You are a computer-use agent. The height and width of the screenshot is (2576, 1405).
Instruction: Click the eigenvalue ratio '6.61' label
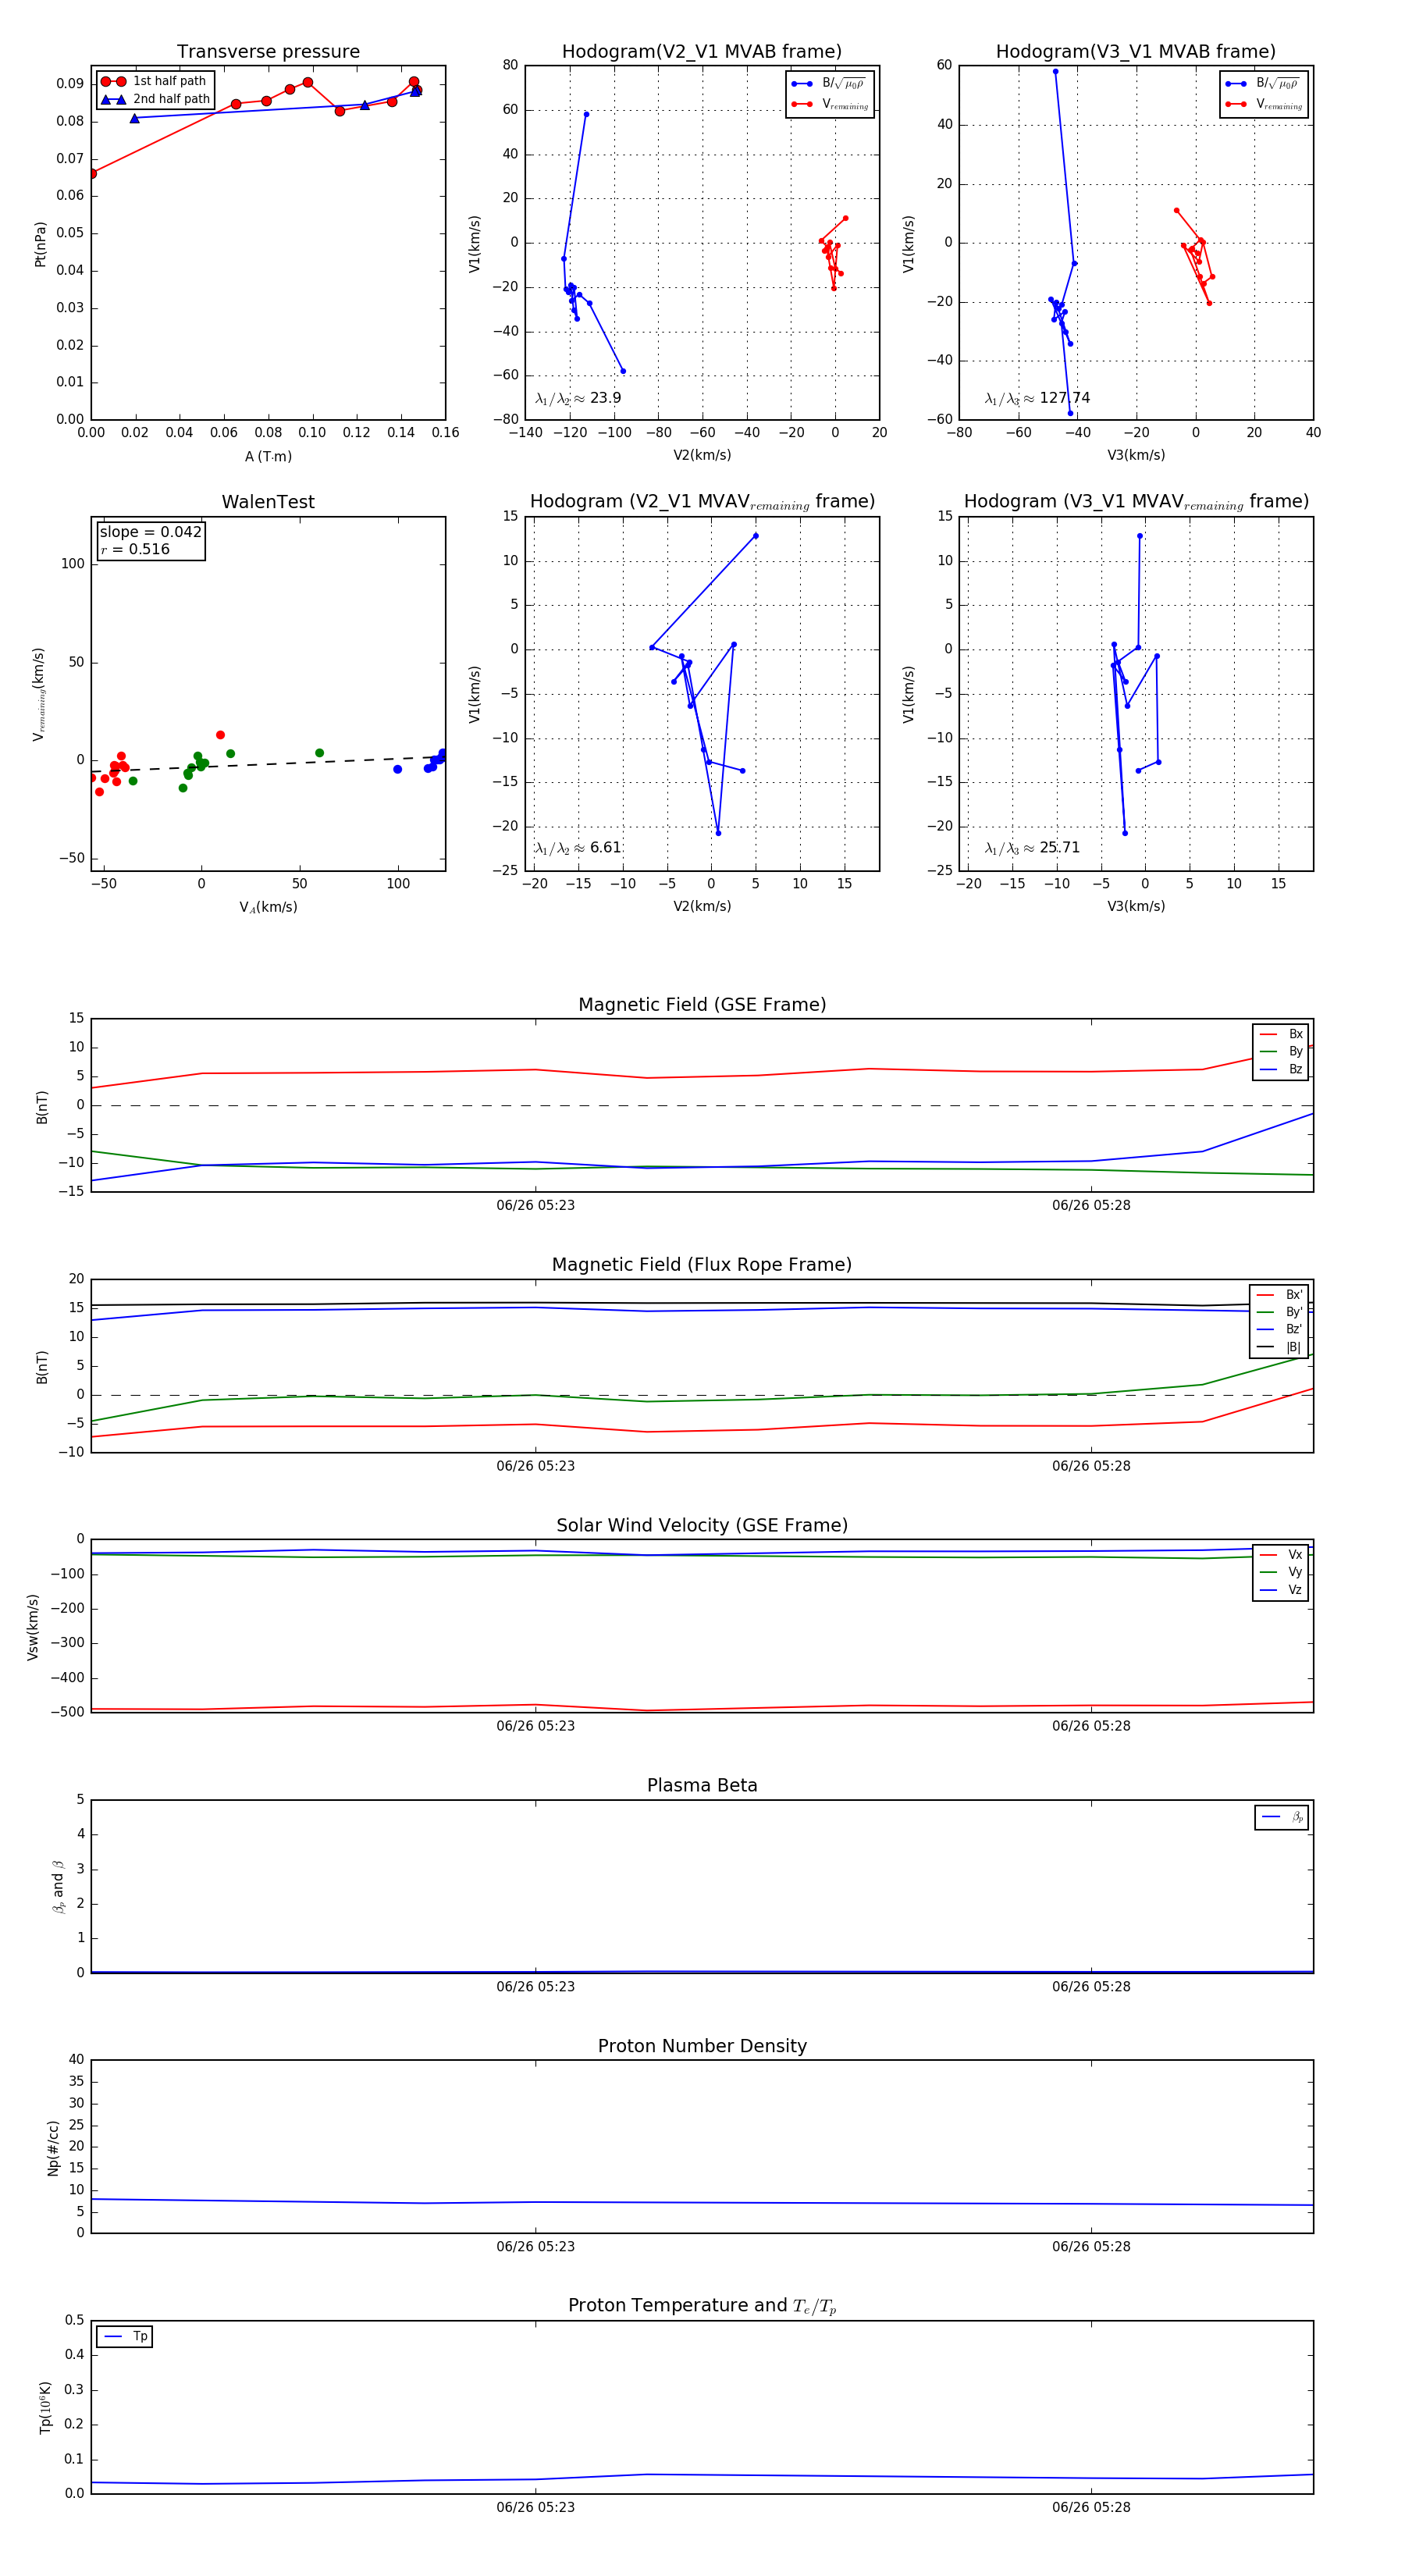[578, 848]
